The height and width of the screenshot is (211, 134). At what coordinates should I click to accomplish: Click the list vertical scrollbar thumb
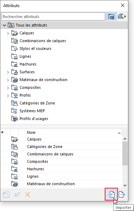tap(125, 153)
